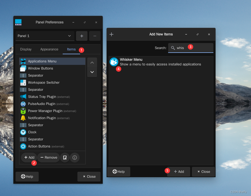This screenshot has width=251, height=196.
Task: Select Clock list row
Action: pyautogui.click(x=52, y=132)
